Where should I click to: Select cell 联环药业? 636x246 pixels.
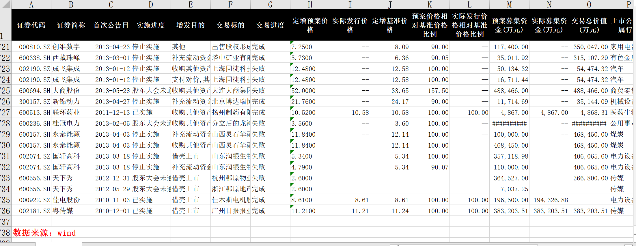pos(71,112)
